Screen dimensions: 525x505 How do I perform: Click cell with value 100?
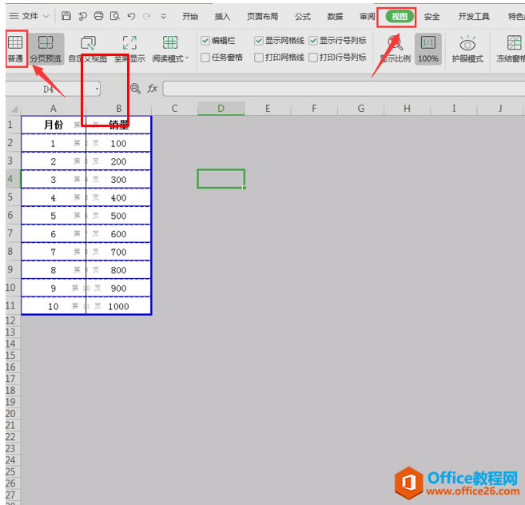(118, 143)
